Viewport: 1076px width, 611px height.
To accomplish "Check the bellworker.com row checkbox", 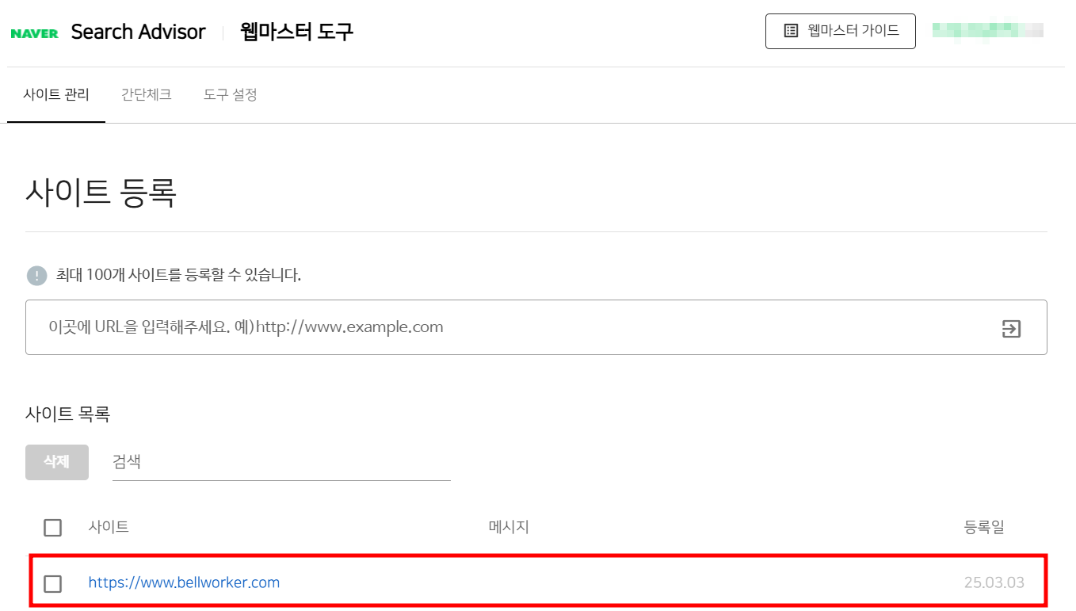I will (x=53, y=584).
